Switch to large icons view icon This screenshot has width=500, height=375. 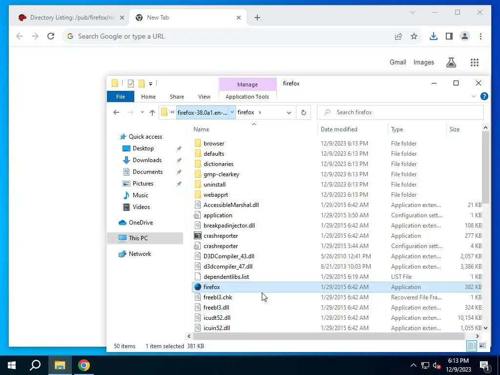tap(482, 346)
